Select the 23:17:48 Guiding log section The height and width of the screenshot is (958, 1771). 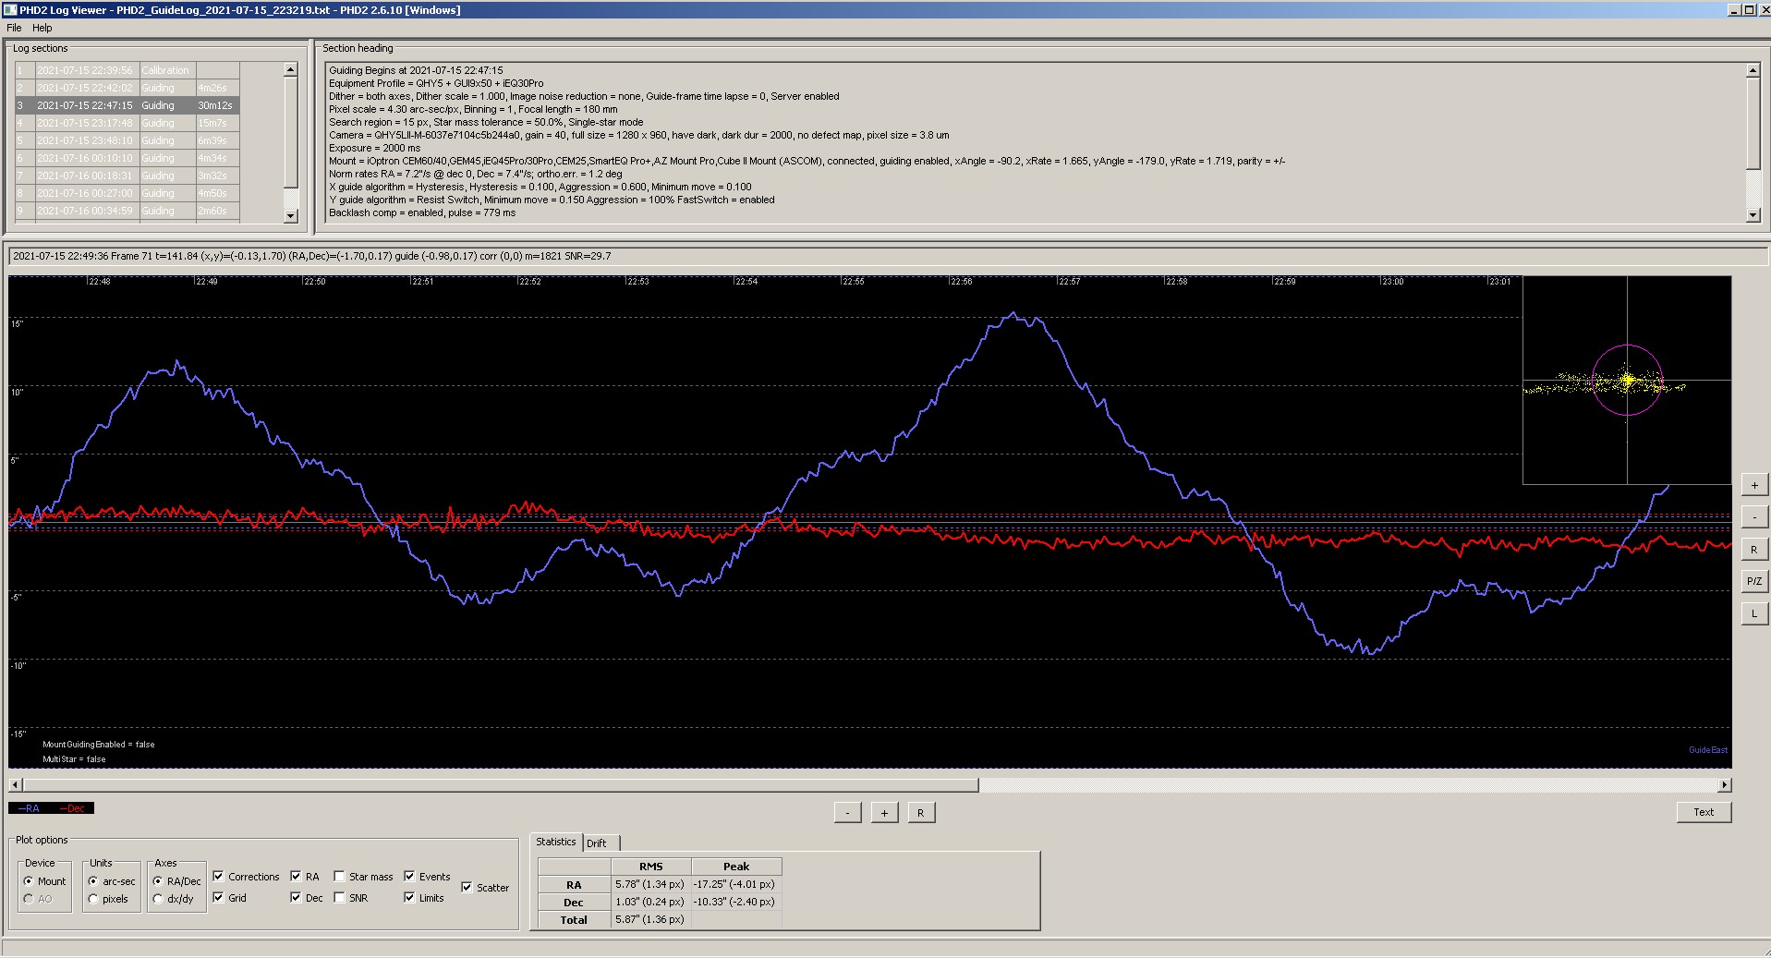(127, 123)
